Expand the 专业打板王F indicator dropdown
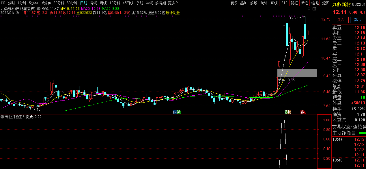Viewport: 366px width, 169px height. [x=2, y=117]
